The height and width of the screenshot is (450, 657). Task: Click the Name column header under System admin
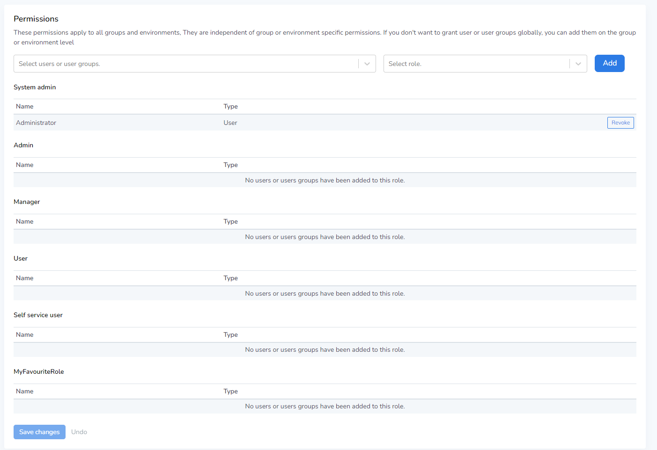click(25, 107)
